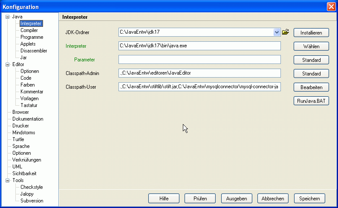Collapse the Tools tree node
This screenshot has width=338, height=208.
pos(7,181)
